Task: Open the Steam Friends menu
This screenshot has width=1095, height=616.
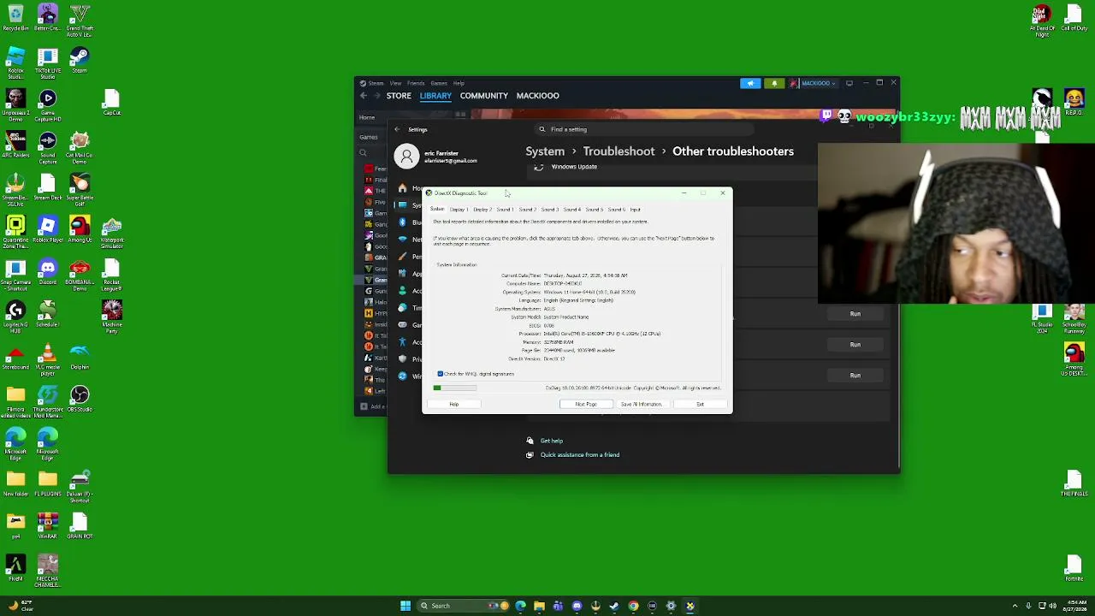Action: [416, 83]
